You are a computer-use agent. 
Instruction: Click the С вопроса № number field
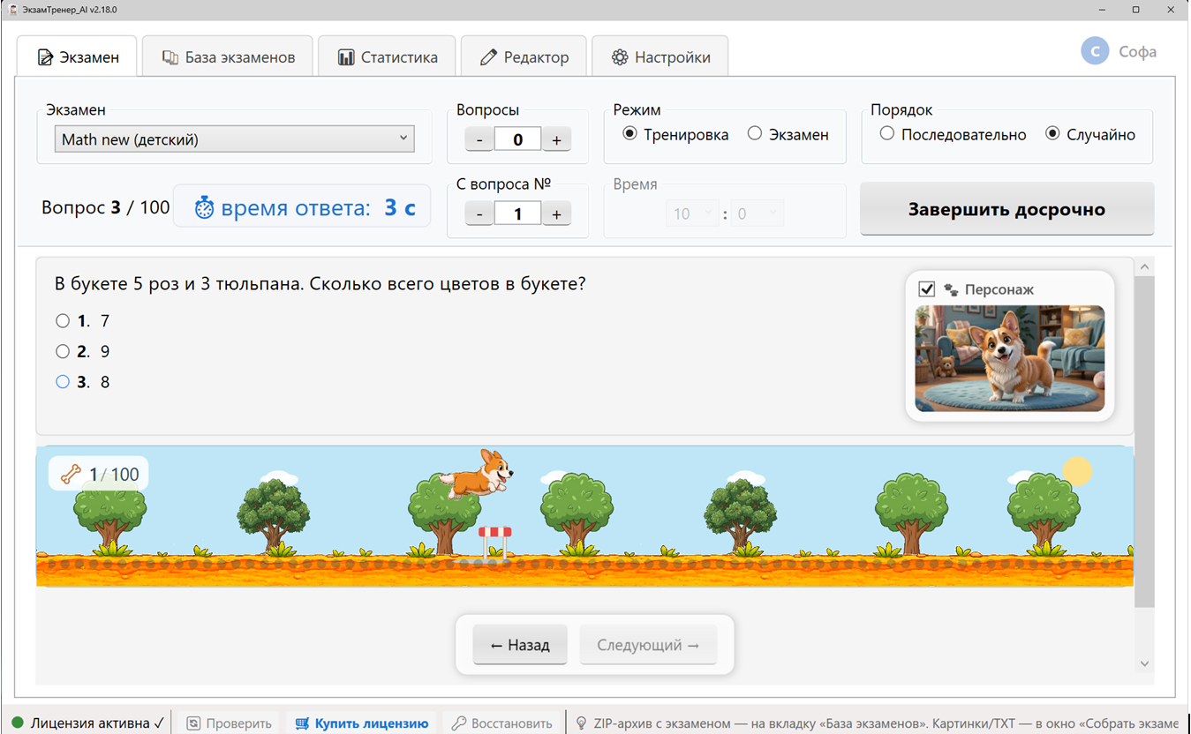517,213
